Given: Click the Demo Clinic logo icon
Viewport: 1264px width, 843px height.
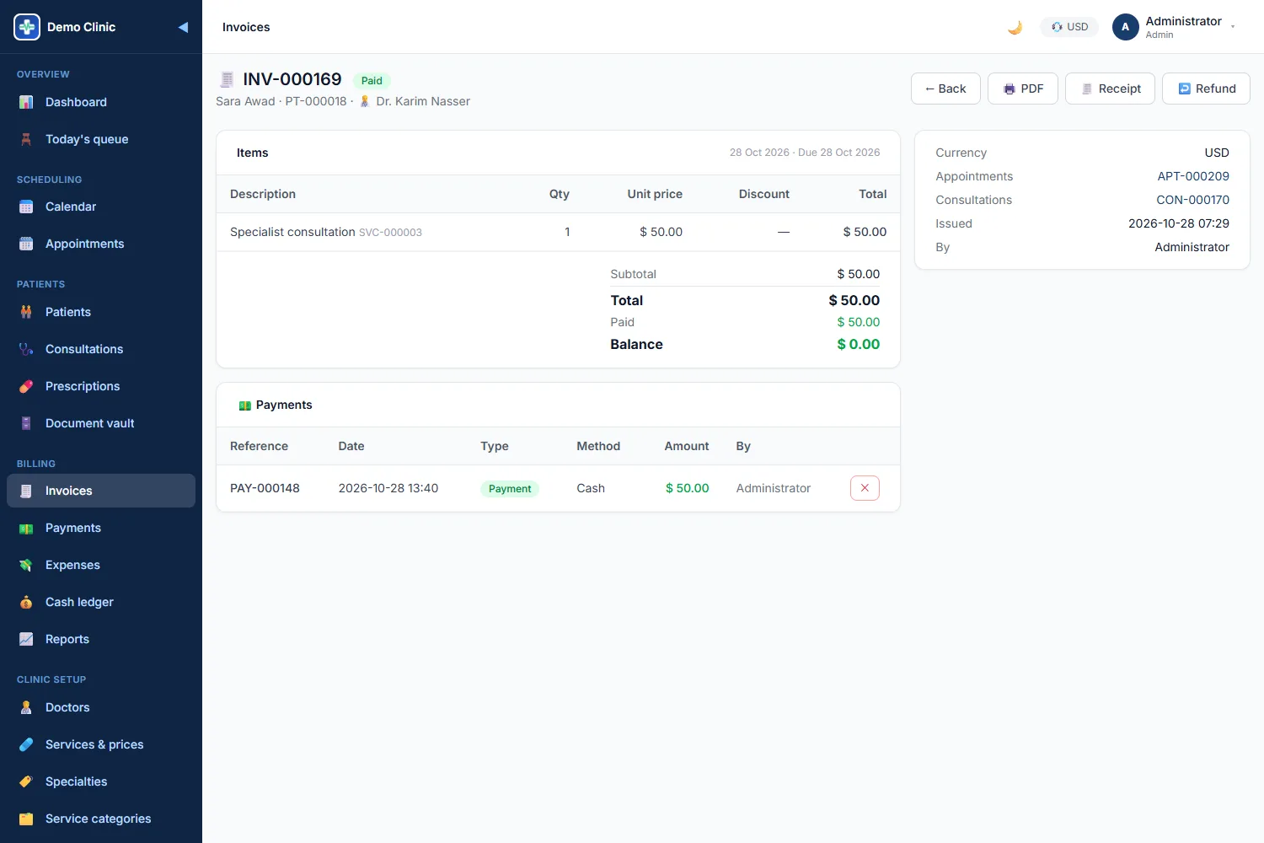Looking at the screenshot, I should click(x=27, y=27).
